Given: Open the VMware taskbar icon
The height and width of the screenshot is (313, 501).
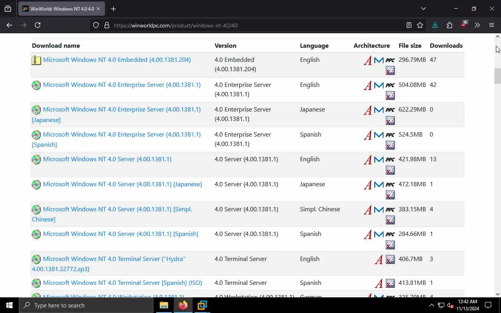Looking at the screenshot, I should point(202,305).
